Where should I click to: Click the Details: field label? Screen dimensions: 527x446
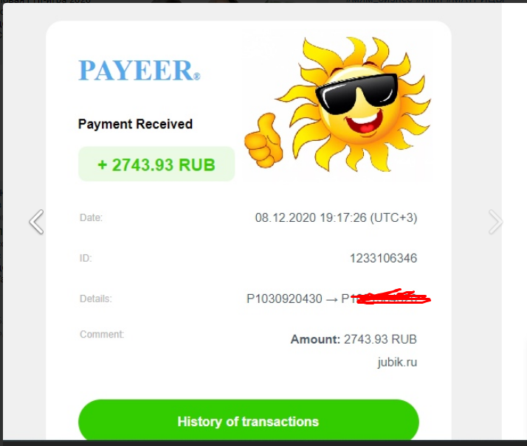click(x=96, y=299)
